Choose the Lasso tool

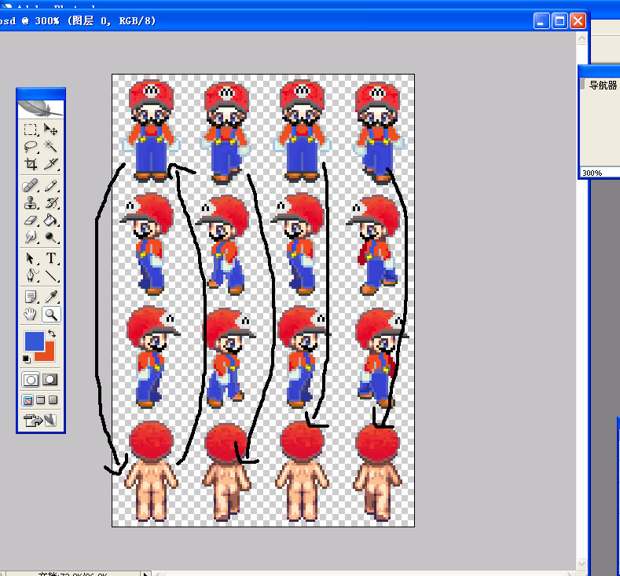pyautogui.click(x=31, y=147)
